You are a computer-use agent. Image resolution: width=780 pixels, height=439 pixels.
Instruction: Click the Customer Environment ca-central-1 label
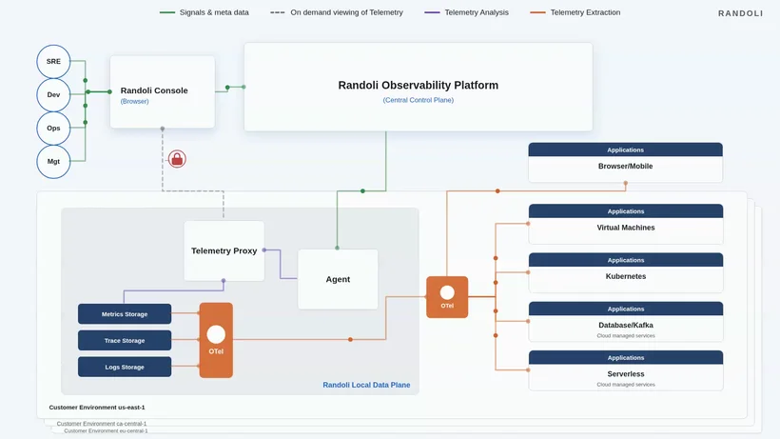[102, 424]
